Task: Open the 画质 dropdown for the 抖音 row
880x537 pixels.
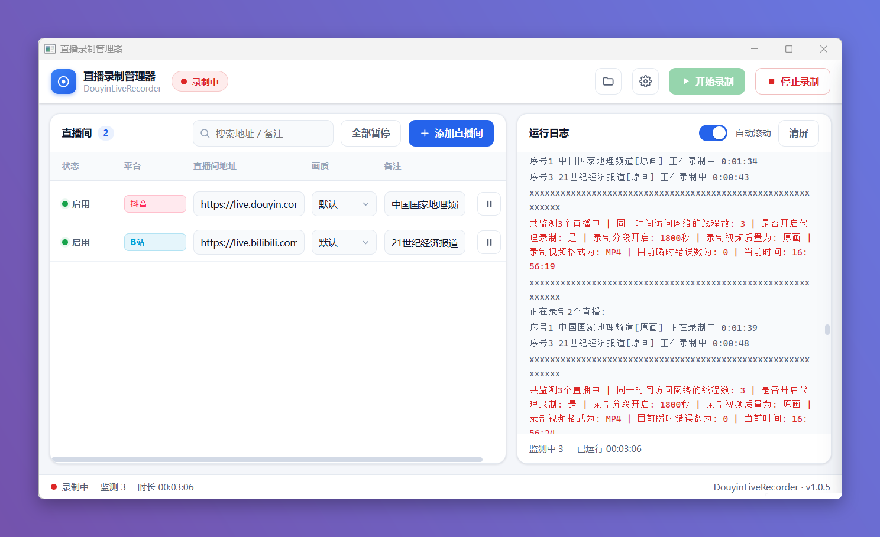Action: pyautogui.click(x=344, y=204)
